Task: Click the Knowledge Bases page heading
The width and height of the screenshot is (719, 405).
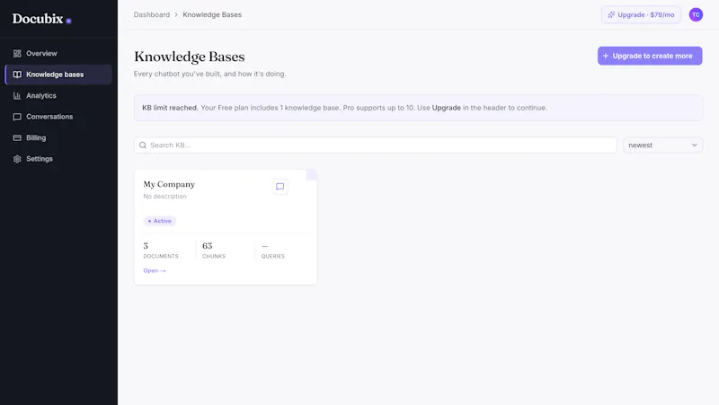Action: pyautogui.click(x=190, y=57)
